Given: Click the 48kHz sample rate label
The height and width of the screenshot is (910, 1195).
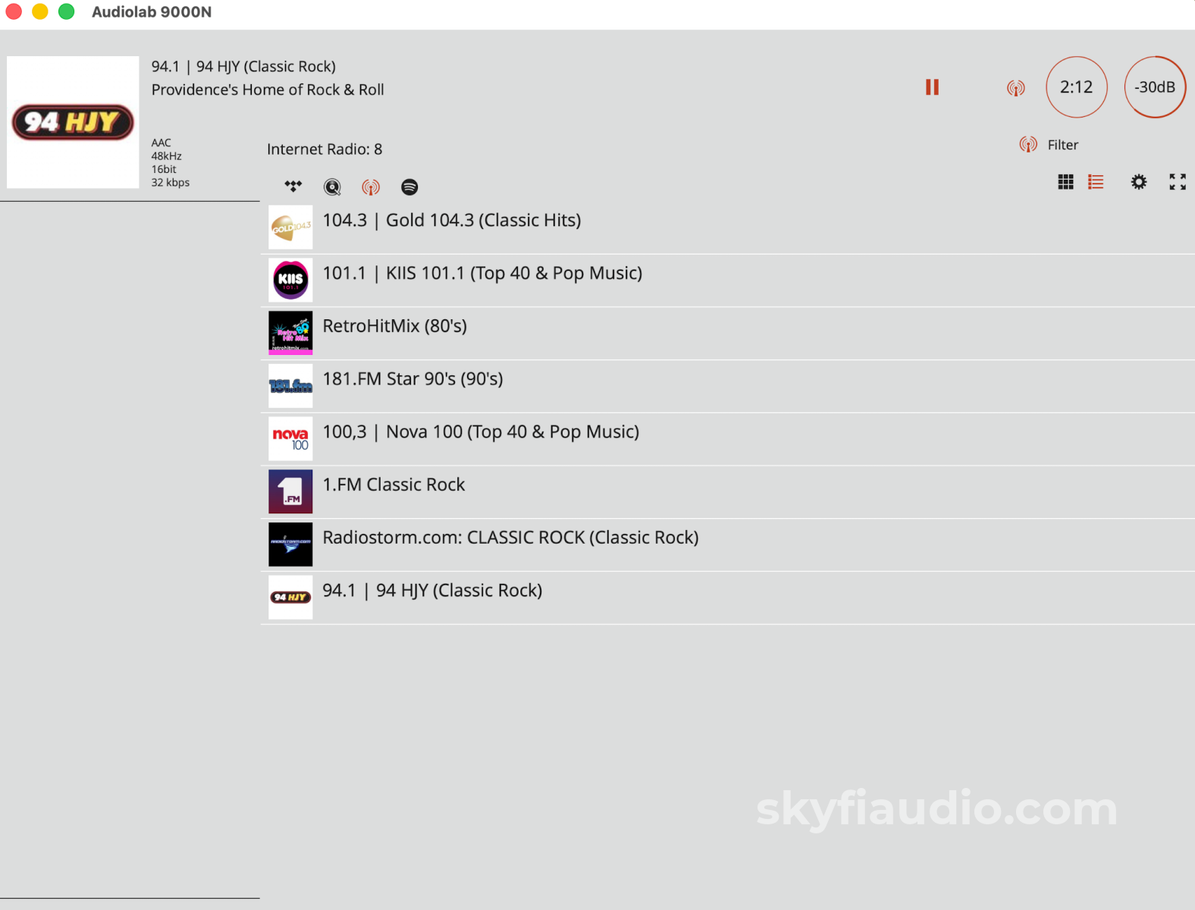Looking at the screenshot, I should (166, 156).
